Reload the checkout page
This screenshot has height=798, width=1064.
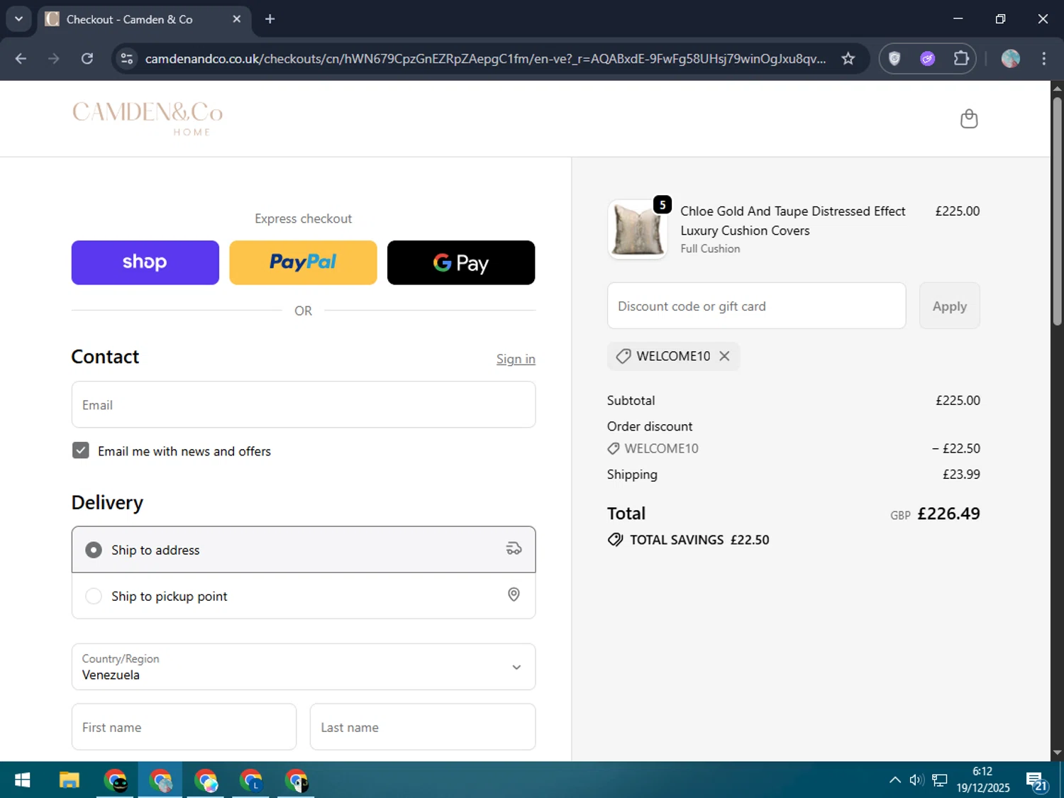point(87,59)
